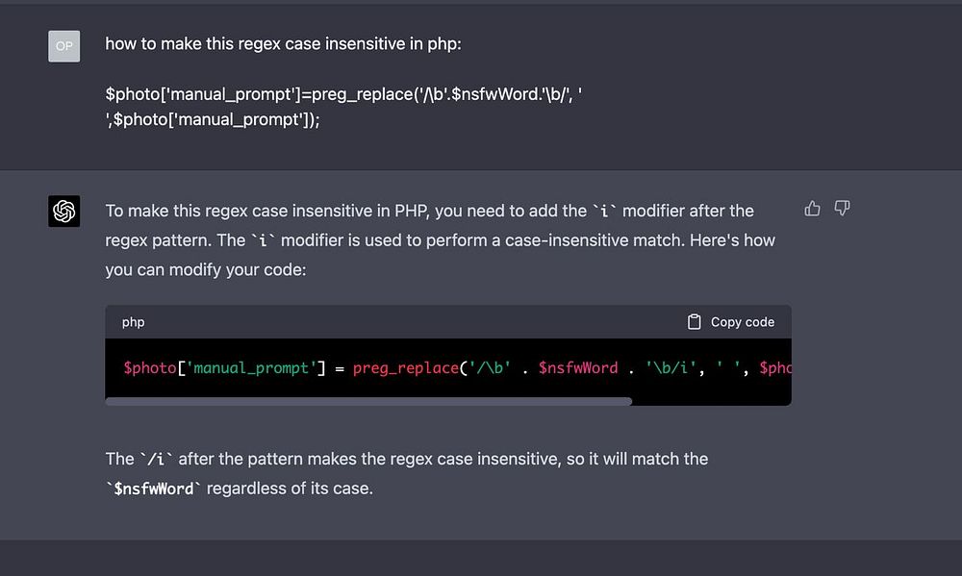Click the inline /i code in last paragraph
Image resolution: width=962 pixels, height=576 pixels.
[x=157, y=460]
